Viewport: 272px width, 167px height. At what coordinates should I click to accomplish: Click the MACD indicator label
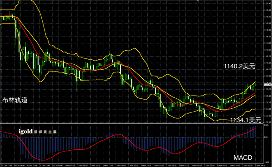pos(243,157)
